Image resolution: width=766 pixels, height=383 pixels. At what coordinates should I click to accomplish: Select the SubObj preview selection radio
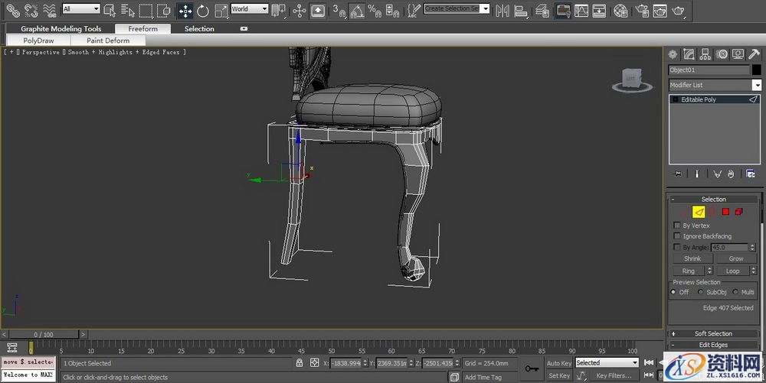click(700, 292)
